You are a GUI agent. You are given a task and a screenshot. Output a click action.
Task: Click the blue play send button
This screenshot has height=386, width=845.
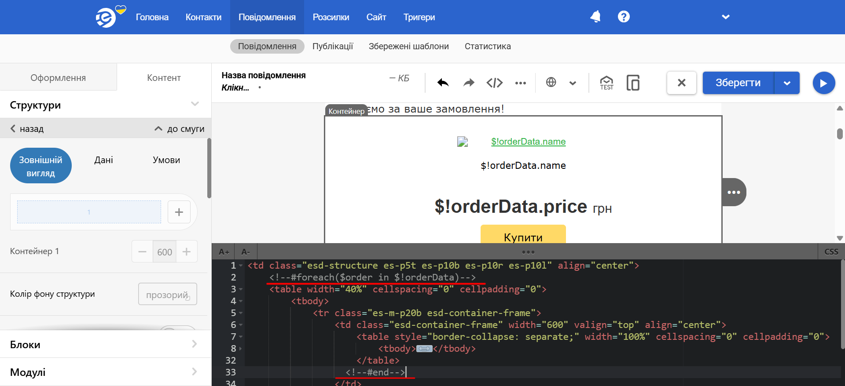tap(824, 83)
